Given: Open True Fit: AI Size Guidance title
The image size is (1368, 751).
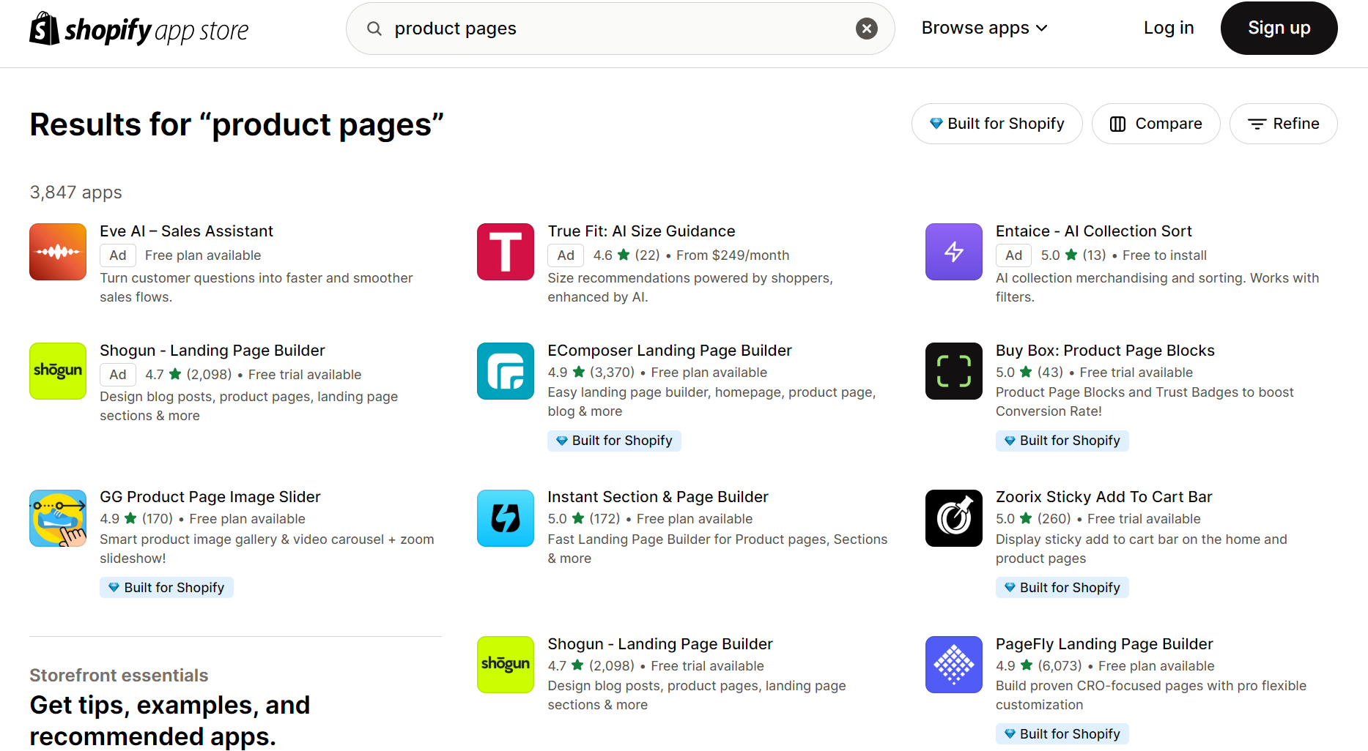Looking at the screenshot, I should [641, 231].
